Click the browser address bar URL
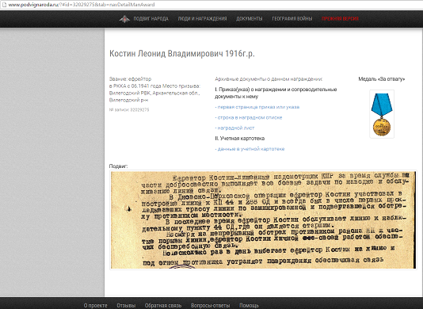Viewport: 423px width, 309px height. (x=82, y=5)
